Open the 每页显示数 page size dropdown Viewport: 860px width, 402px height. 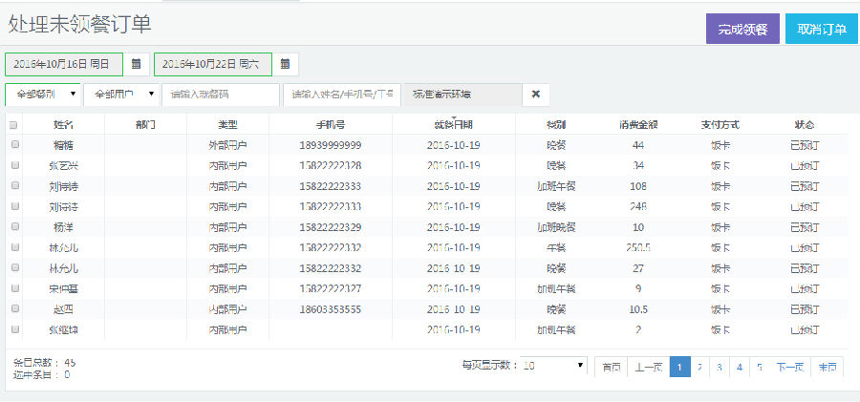pyautogui.click(x=555, y=366)
